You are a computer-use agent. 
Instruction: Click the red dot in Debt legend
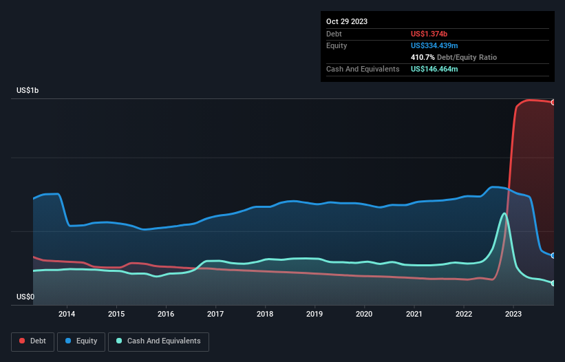[22, 341]
